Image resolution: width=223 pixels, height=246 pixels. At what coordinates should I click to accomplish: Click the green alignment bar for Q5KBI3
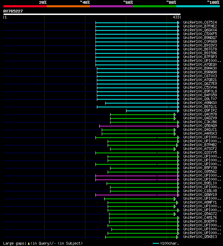pyautogui.click(x=141, y=237)
